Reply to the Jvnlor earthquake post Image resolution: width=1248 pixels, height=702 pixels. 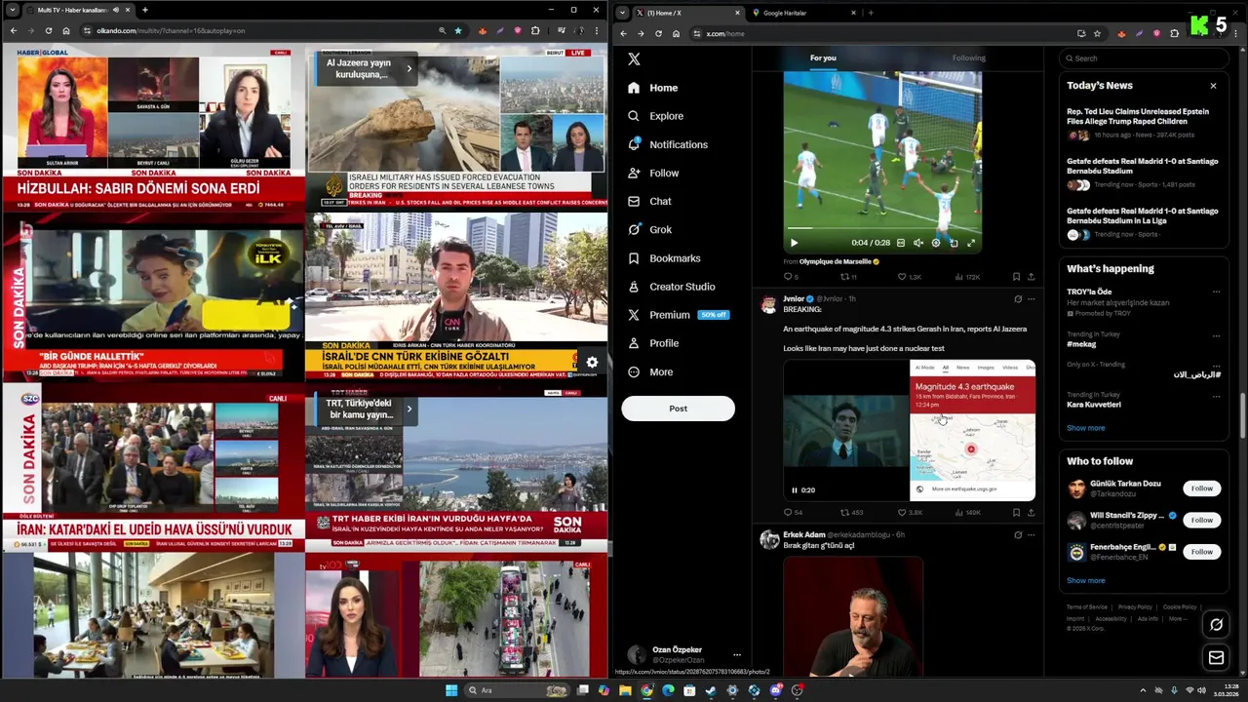(793, 512)
